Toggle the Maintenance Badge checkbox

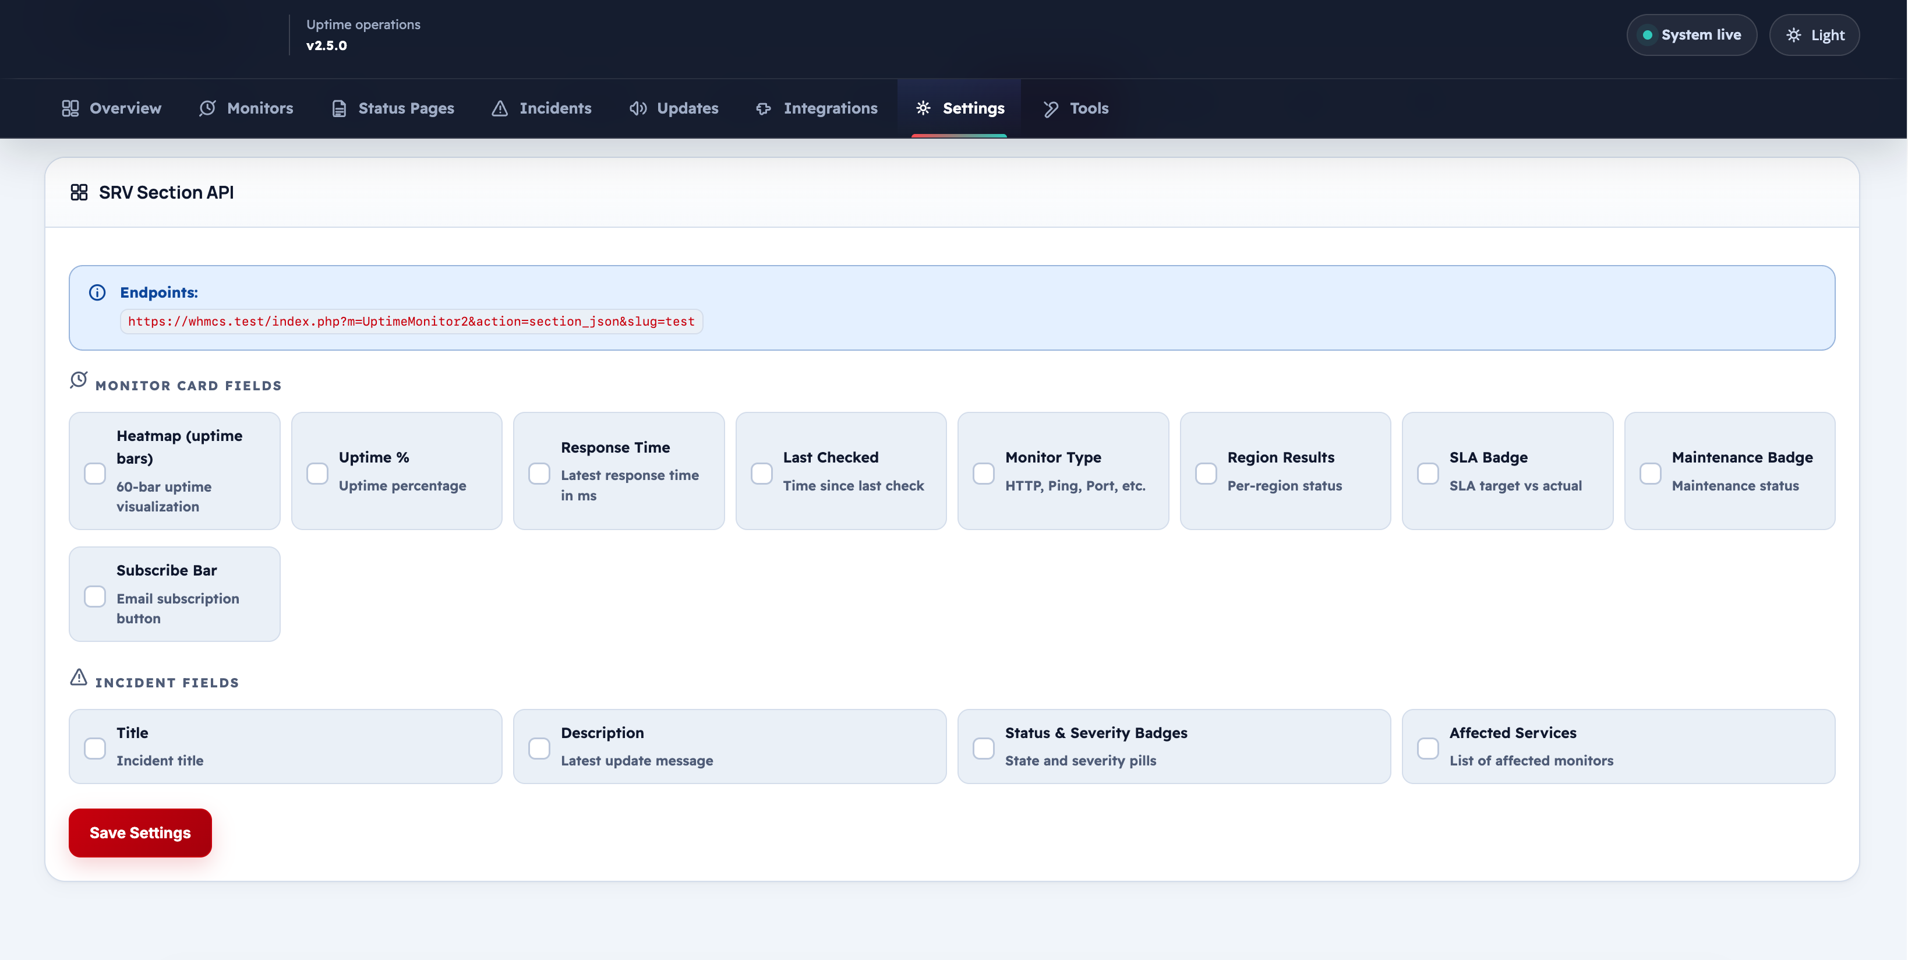pyautogui.click(x=1650, y=474)
